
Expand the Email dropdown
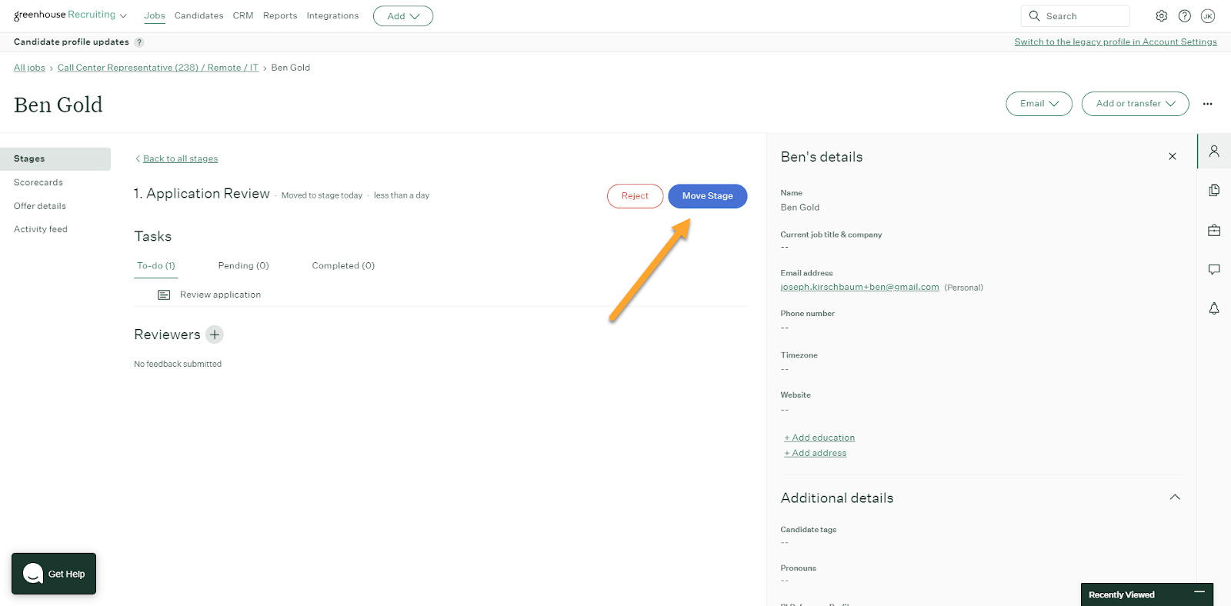[1039, 104]
